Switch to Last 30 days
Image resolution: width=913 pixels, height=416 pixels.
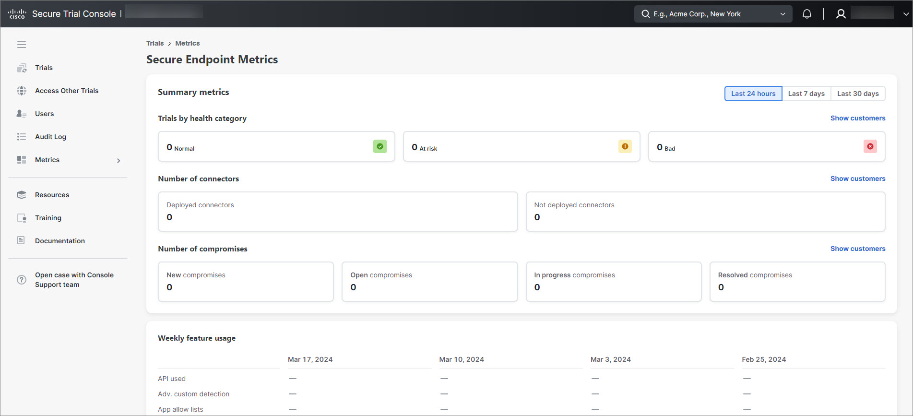(x=858, y=94)
